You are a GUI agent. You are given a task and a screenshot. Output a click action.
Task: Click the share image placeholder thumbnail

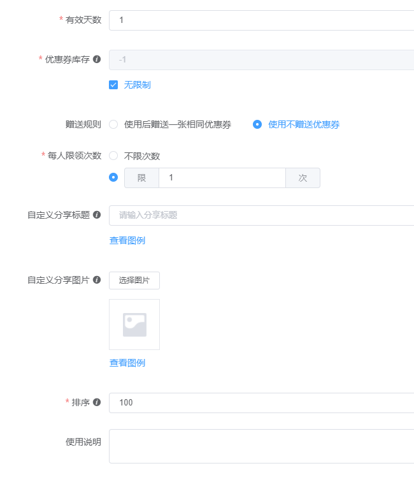click(134, 325)
